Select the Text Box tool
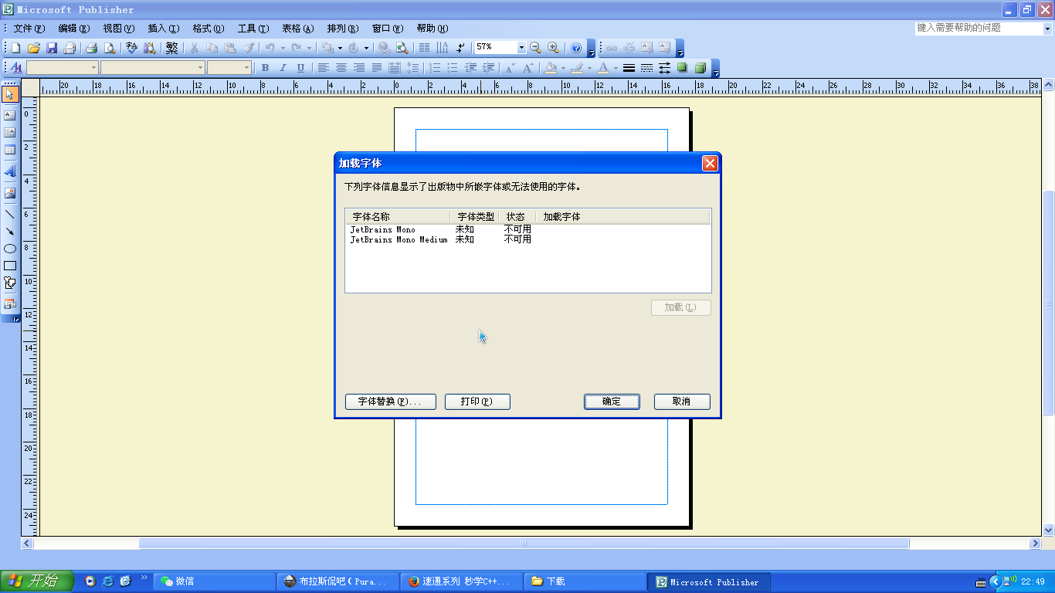 pos(10,115)
